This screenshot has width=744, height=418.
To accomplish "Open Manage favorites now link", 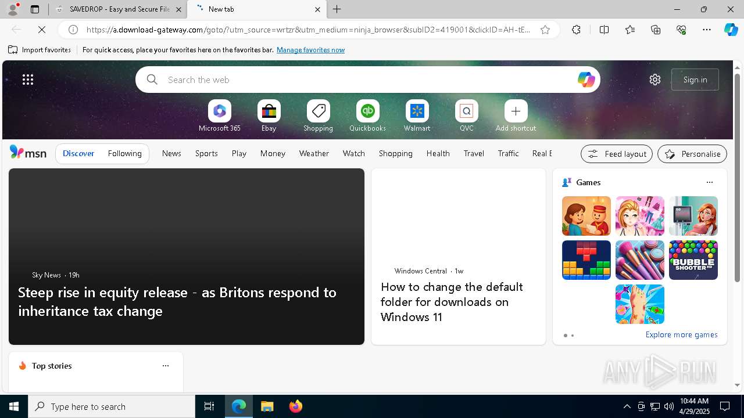I will pos(310,50).
